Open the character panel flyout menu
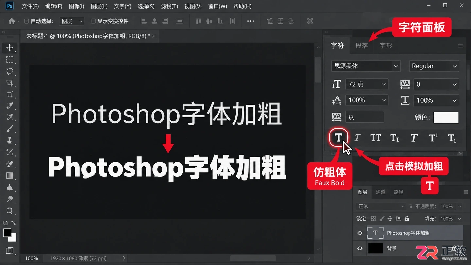This screenshot has width=471, height=265. point(461,45)
